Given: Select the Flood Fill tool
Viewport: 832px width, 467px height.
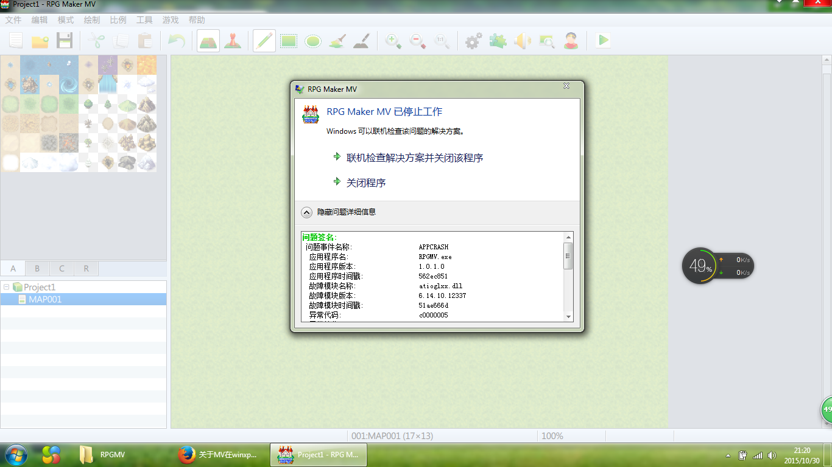Looking at the screenshot, I should point(337,41).
